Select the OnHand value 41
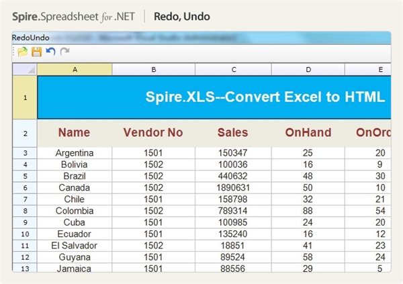The width and height of the screenshot is (403, 284). pos(308,246)
